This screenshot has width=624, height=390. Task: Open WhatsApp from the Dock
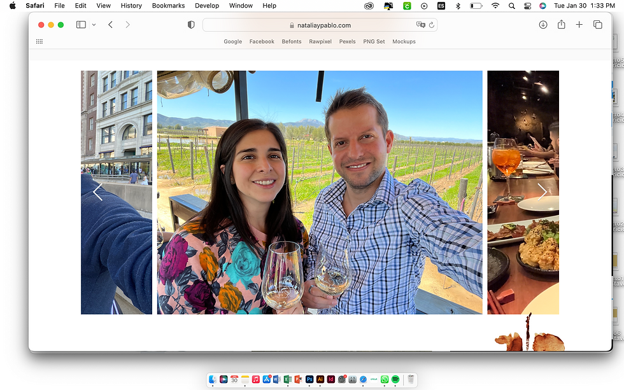tap(385, 379)
